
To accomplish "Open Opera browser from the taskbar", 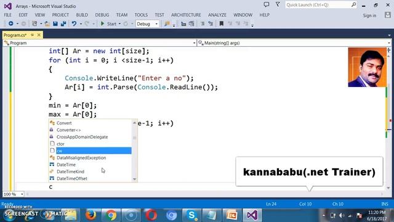I will pos(151,215).
